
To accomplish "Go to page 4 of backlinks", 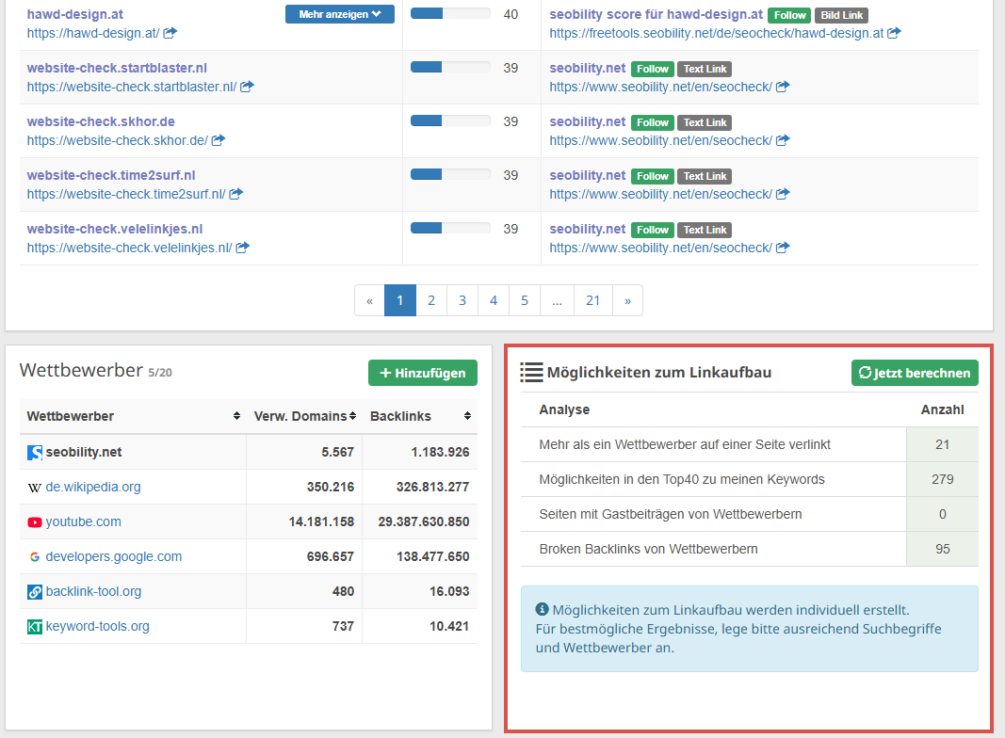I will point(494,300).
